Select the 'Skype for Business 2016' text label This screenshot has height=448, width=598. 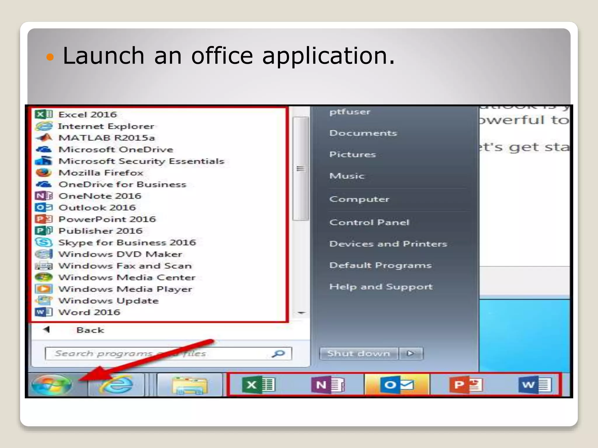pyautogui.click(x=127, y=243)
